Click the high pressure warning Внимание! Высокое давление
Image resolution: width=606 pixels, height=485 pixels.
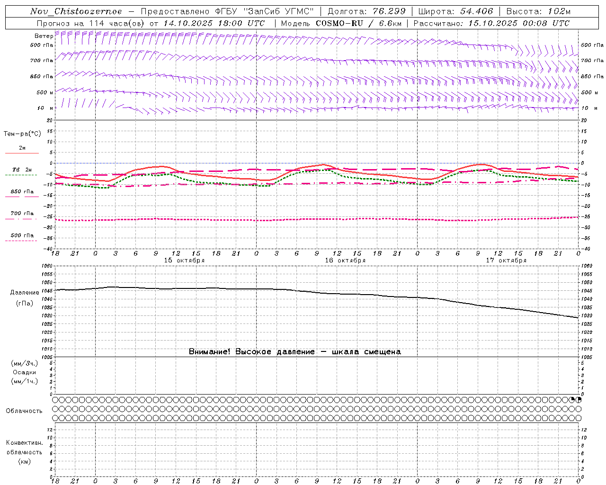tap(252, 352)
